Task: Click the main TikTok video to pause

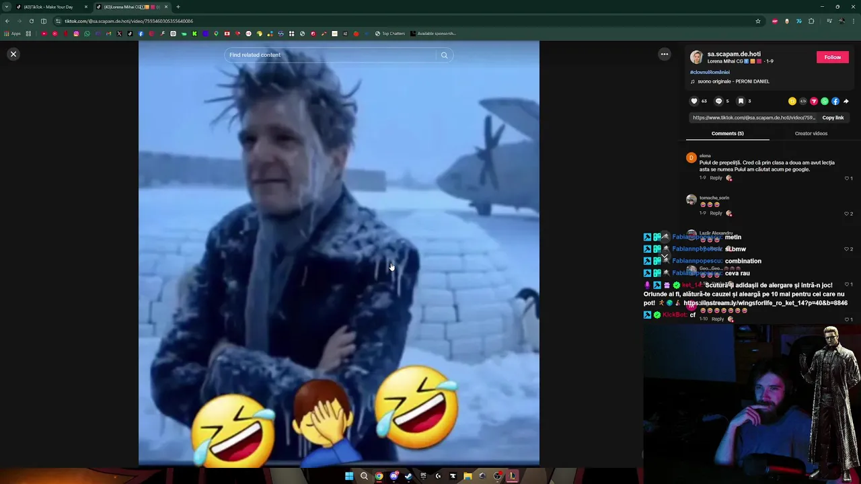Action: 339,253
